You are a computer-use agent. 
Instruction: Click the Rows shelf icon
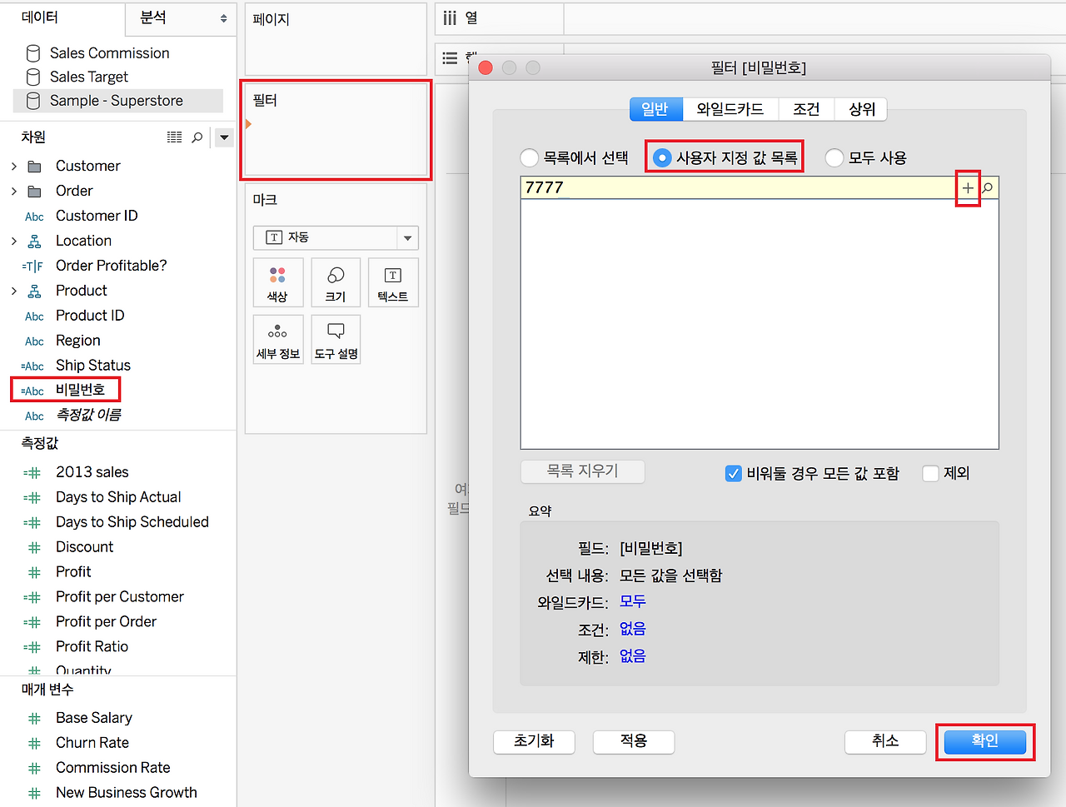pyautogui.click(x=450, y=58)
